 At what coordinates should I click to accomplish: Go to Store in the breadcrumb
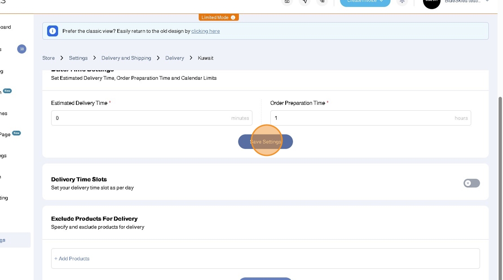tap(49, 58)
